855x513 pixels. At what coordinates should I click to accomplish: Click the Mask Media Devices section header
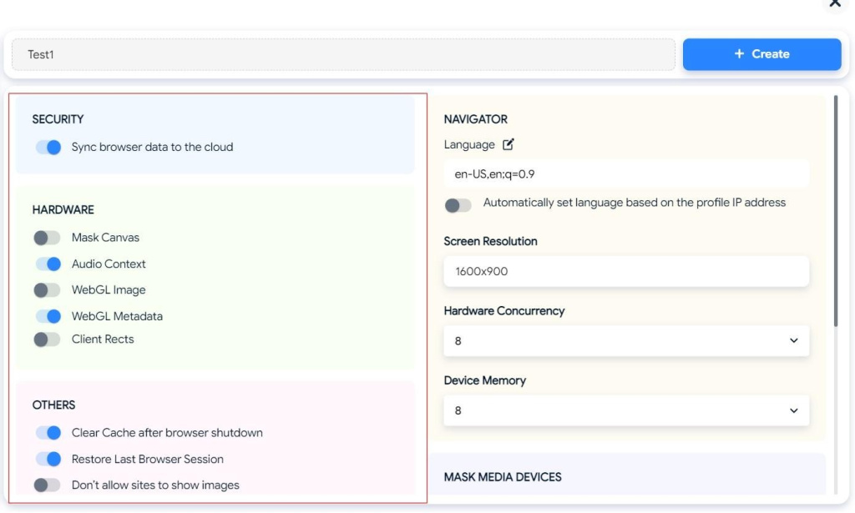tap(503, 477)
